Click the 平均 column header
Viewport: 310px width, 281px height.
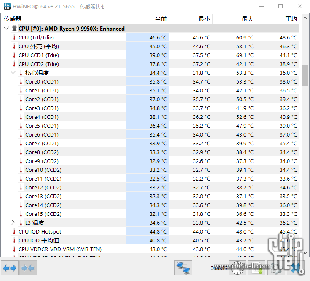tap(278, 19)
